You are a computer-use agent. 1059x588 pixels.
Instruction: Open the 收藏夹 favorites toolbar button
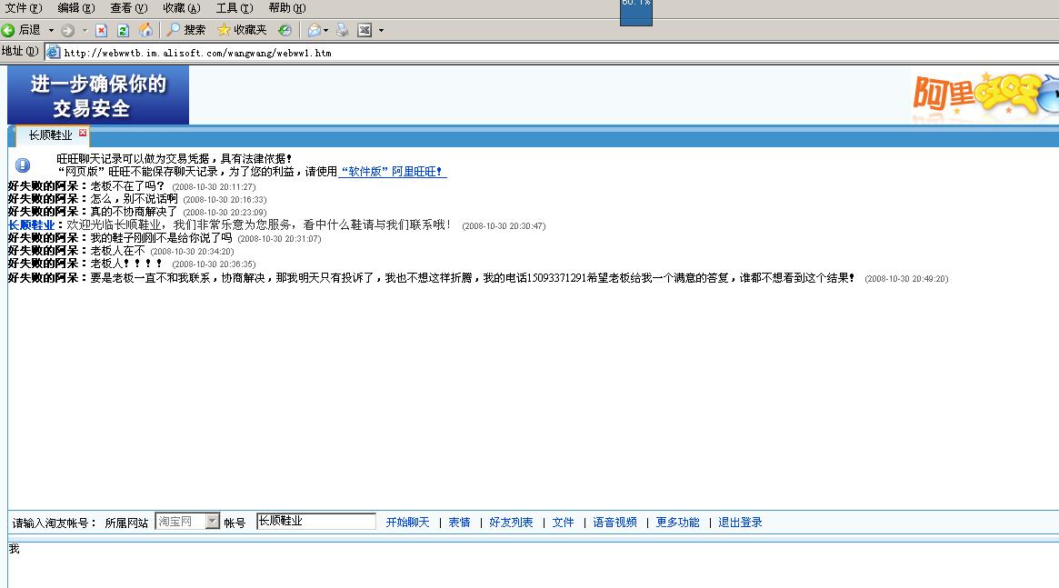pyautogui.click(x=242, y=30)
